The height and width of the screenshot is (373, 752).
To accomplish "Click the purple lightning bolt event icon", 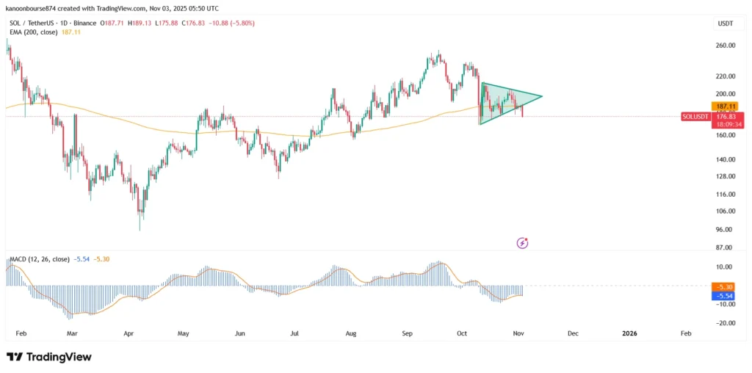I will pyautogui.click(x=522, y=242).
